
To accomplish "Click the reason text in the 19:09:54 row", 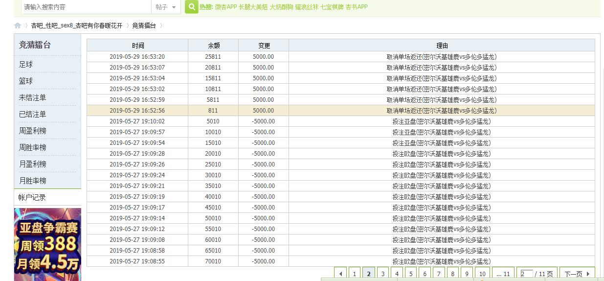I will pyautogui.click(x=442, y=143).
